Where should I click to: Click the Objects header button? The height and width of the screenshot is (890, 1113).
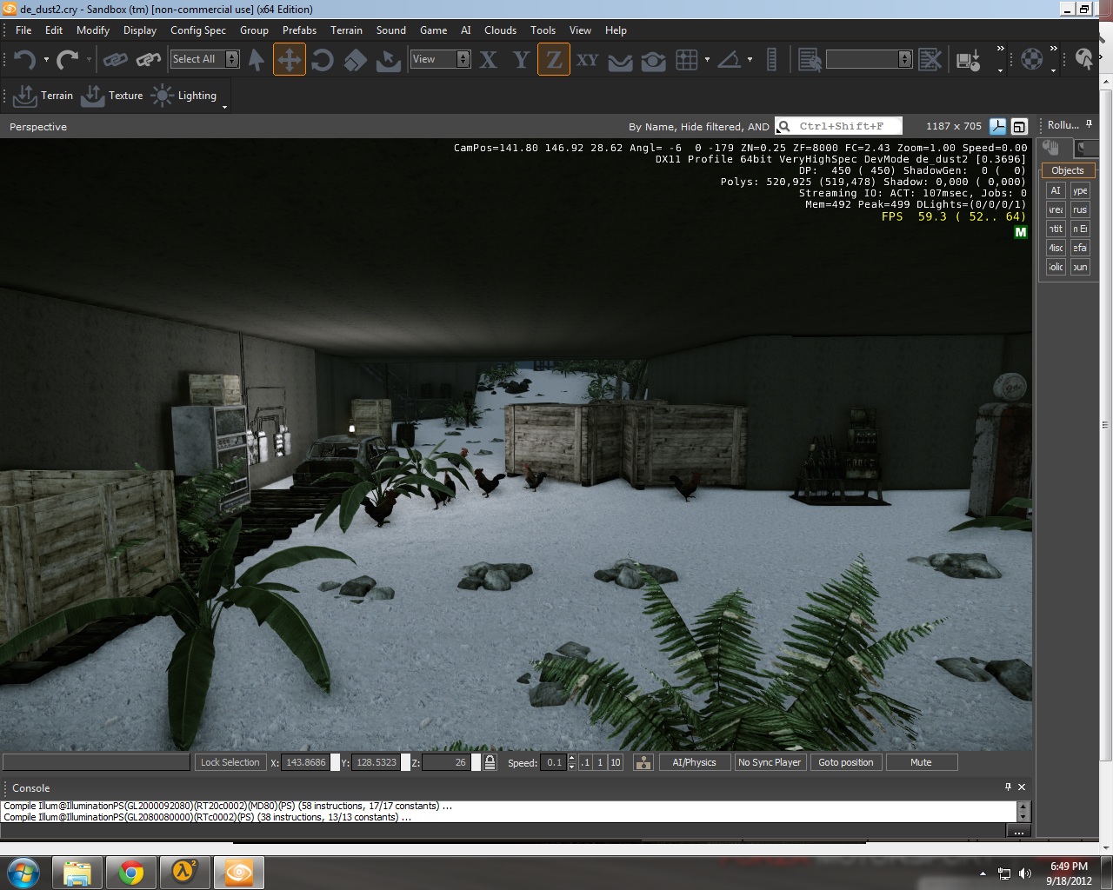1068,170
